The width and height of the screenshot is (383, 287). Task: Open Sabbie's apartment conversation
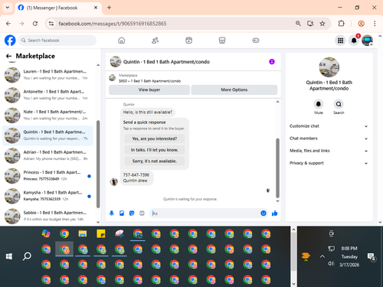tap(47, 216)
